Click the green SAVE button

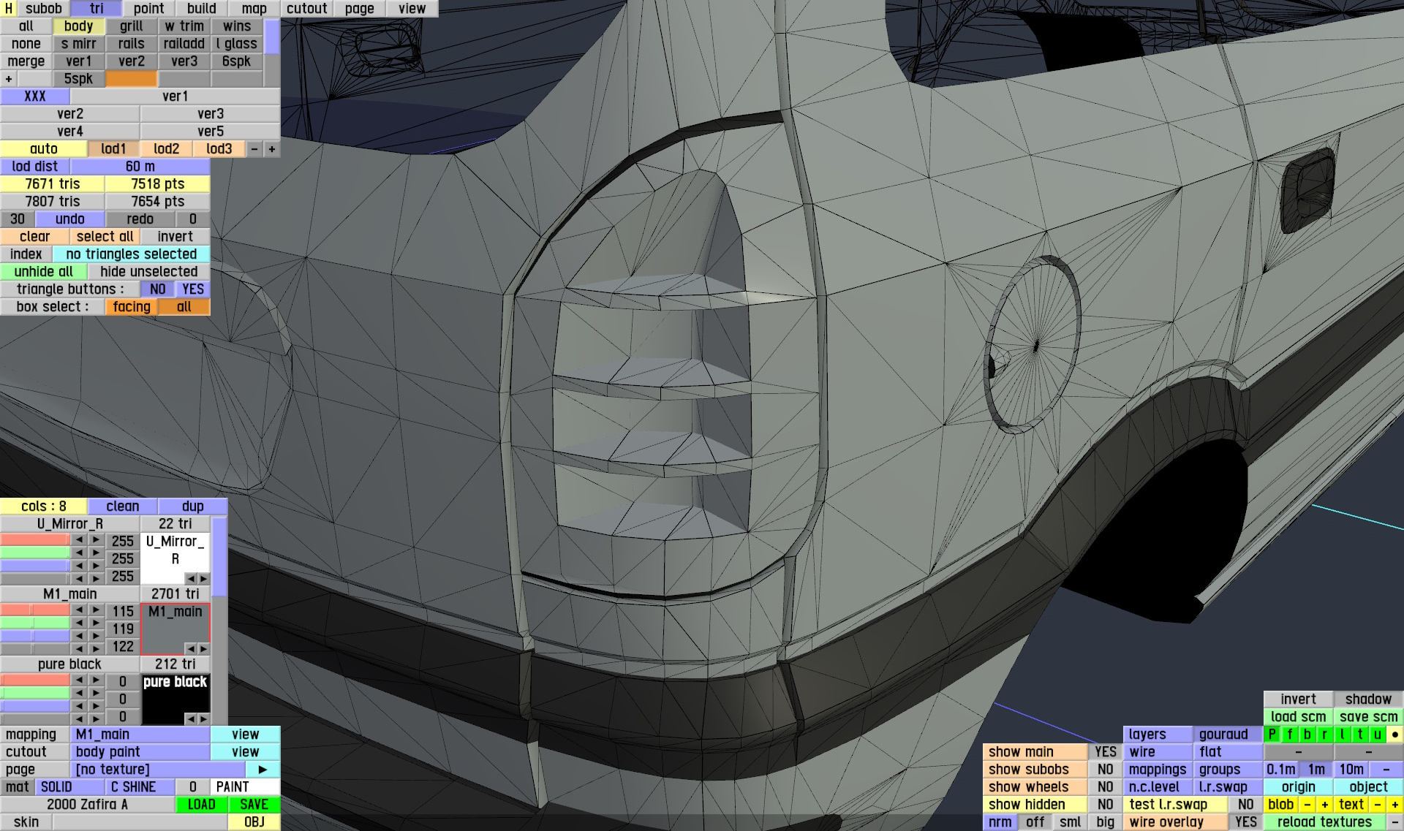(x=254, y=805)
